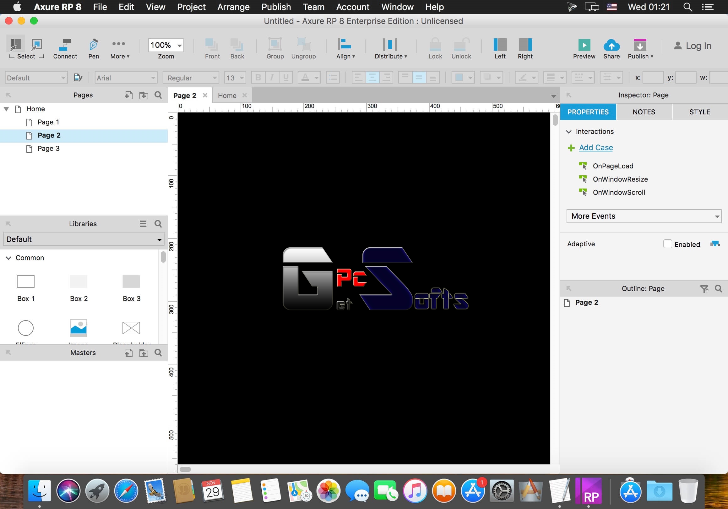728x509 pixels.
Task: Select Page 3 in the Pages tree
Action: [x=48, y=148]
